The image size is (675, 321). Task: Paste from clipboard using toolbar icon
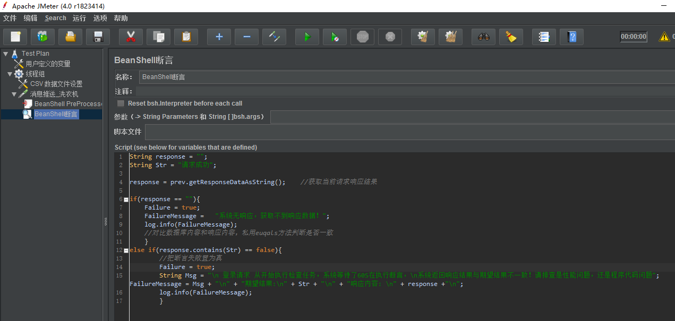(x=186, y=37)
